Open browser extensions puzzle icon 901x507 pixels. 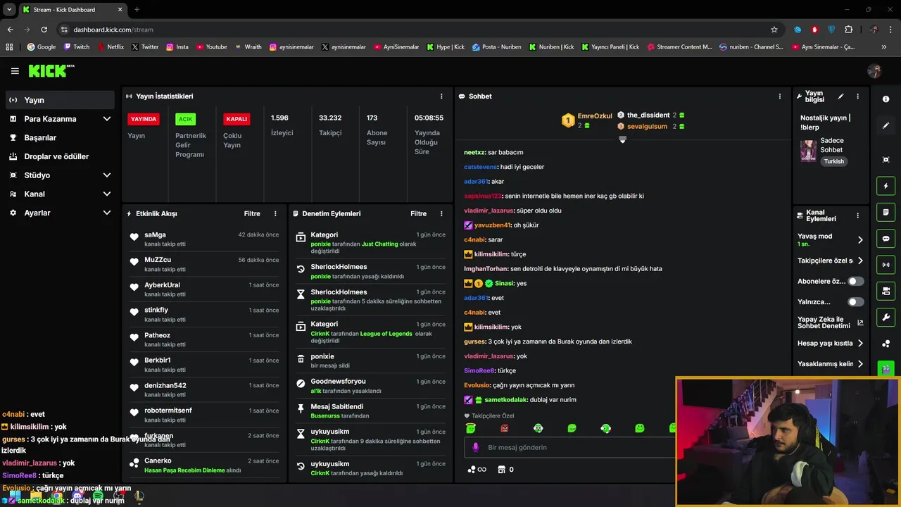(x=848, y=30)
